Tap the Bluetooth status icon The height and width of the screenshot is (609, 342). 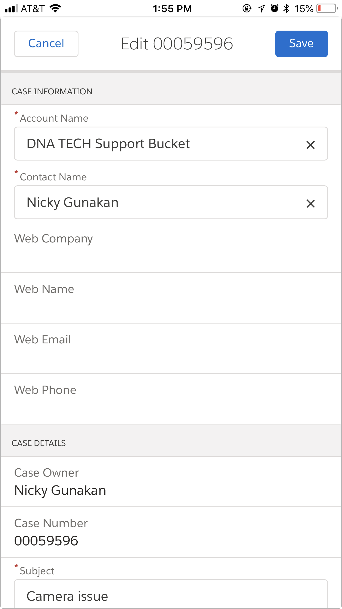pos(286,9)
